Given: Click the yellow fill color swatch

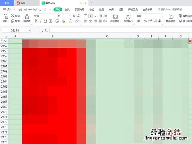Looking at the screenshot, I should (x=64, y=21).
